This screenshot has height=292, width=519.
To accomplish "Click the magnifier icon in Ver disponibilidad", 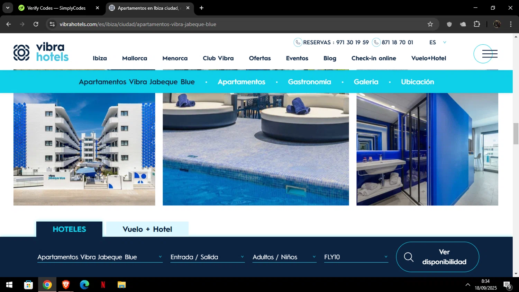I will pyautogui.click(x=409, y=257).
